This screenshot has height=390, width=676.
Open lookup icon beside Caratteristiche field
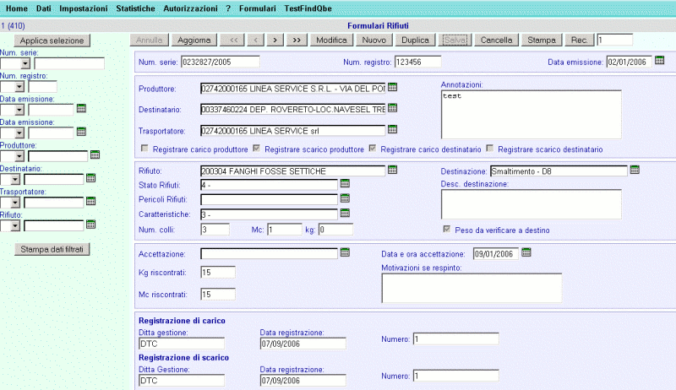tap(345, 213)
